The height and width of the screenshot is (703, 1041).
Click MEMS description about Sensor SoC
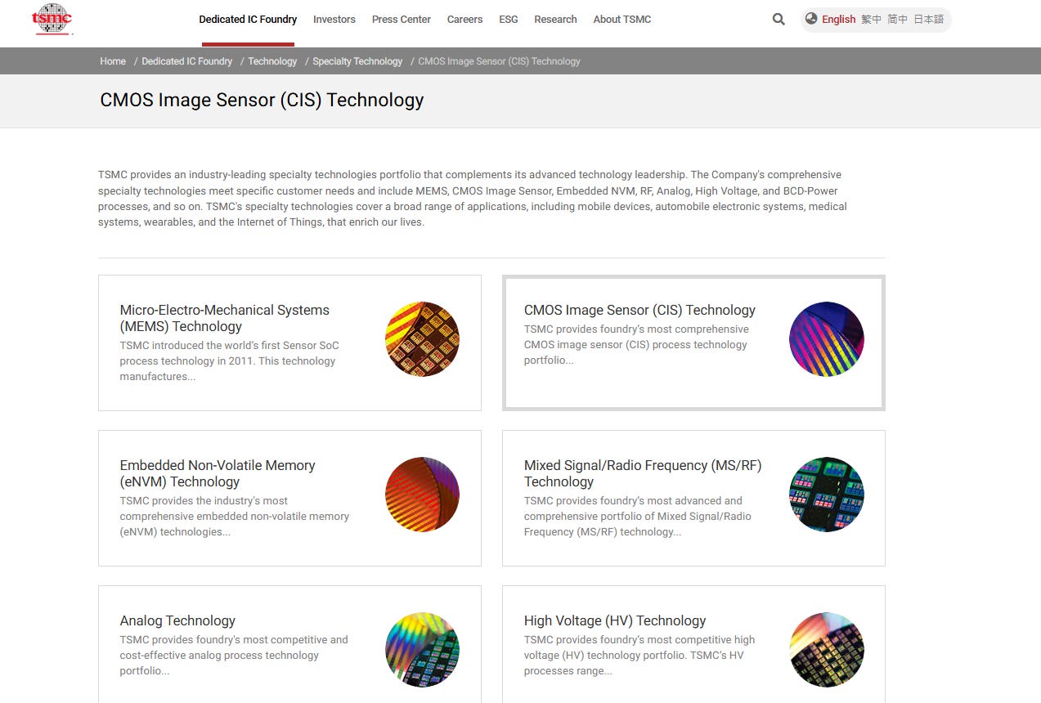(229, 361)
